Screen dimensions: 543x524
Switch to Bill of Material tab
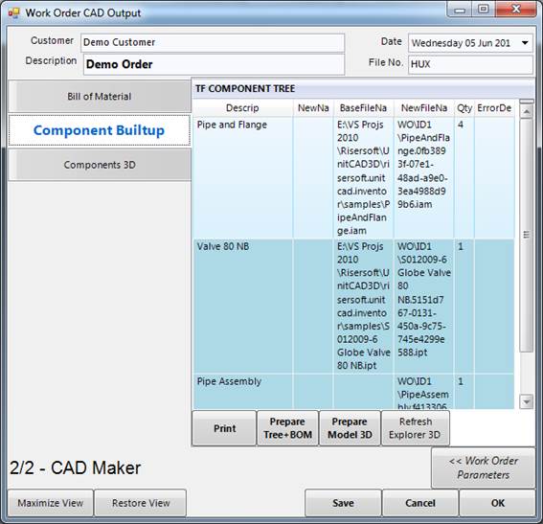tap(100, 97)
